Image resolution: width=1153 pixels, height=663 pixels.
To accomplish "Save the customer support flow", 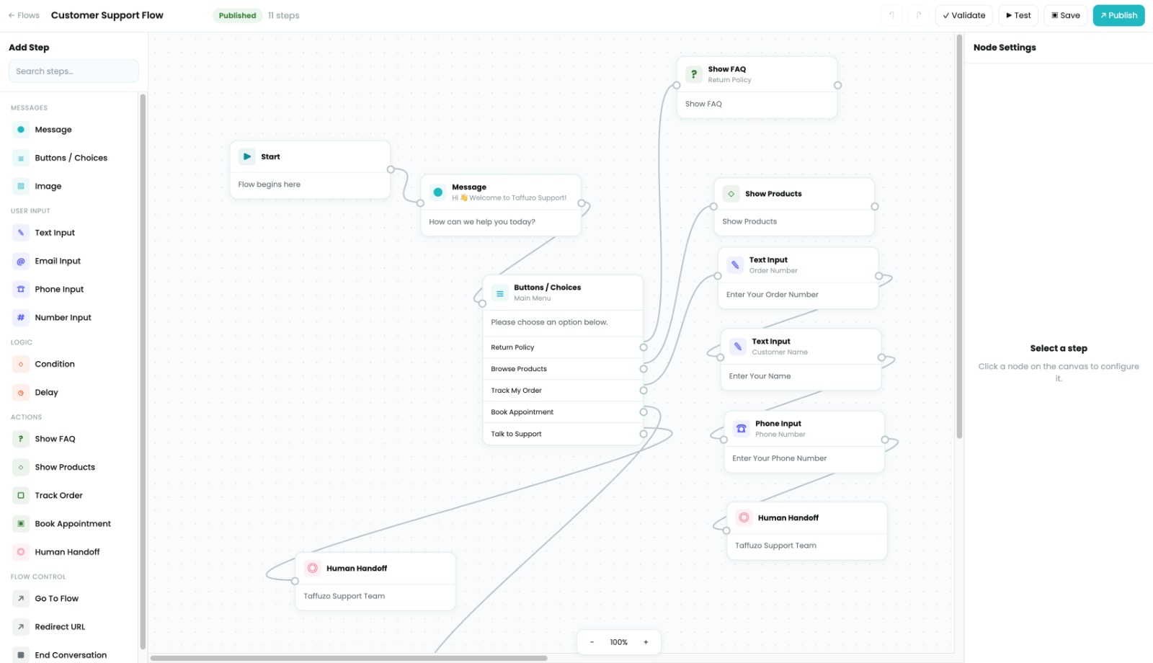I will tap(1066, 15).
